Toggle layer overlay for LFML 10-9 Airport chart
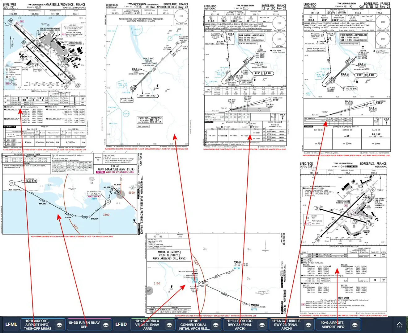 [x=59, y=325]
